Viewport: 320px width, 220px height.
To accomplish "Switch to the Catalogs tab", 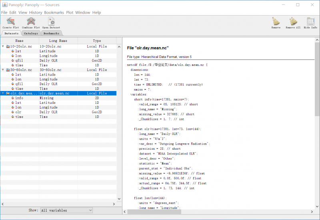I will (31, 34).
